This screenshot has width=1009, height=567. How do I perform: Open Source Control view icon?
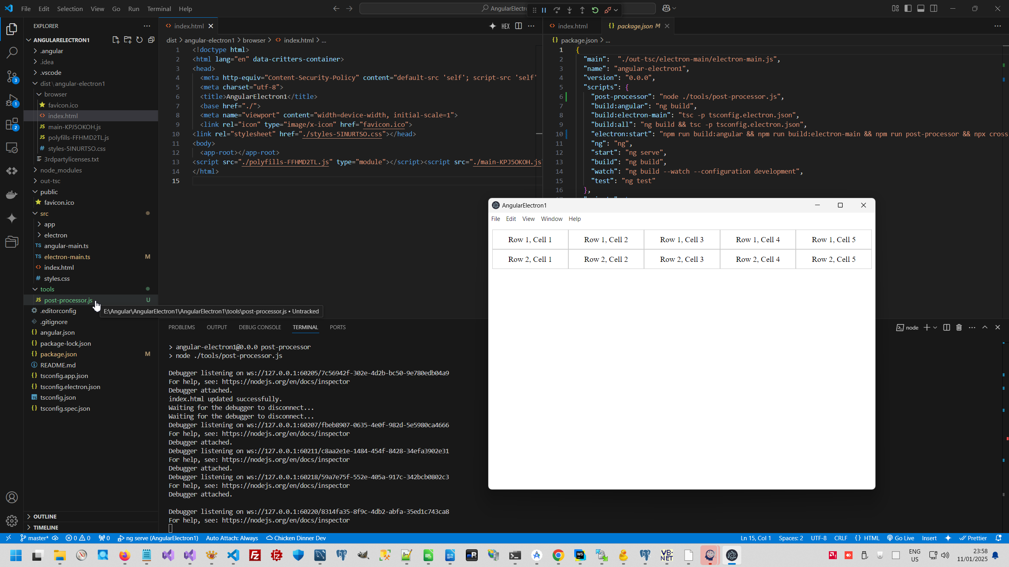(12, 76)
